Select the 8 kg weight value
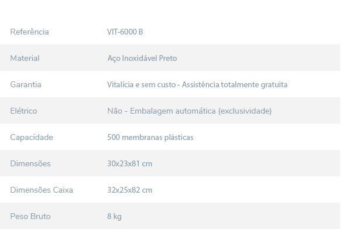The image size is (360, 229). click(x=114, y=216)
